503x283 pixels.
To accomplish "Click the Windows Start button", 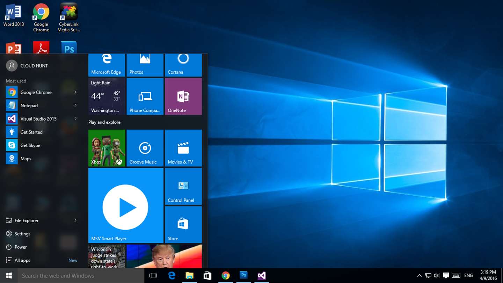I will pyautogui.click(x=8, y=276).
